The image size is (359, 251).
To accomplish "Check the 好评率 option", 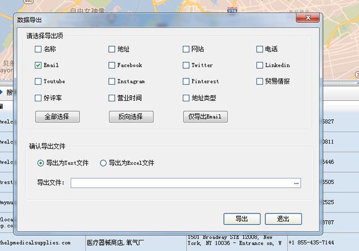I will point(38,98).
